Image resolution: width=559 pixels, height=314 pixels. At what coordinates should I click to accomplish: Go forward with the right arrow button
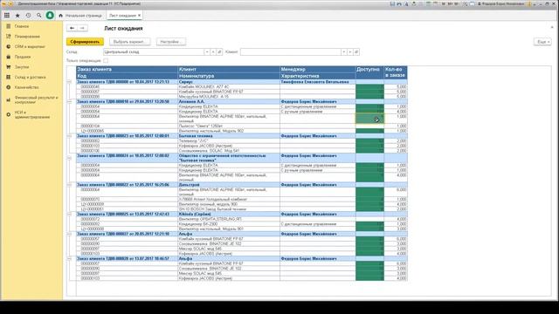[x=82, y=28]
